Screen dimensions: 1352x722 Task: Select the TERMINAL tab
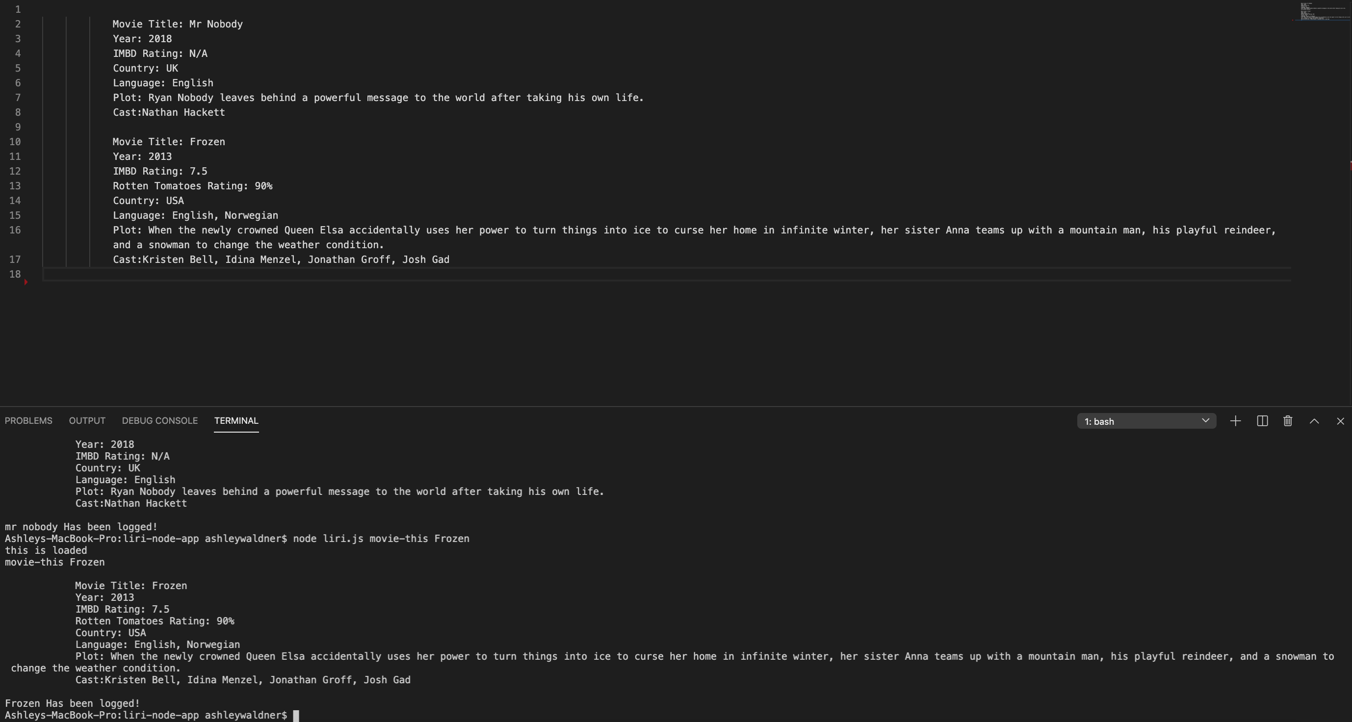[x=236, y=421]
